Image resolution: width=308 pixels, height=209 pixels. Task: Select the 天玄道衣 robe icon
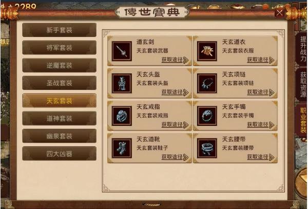207,51
